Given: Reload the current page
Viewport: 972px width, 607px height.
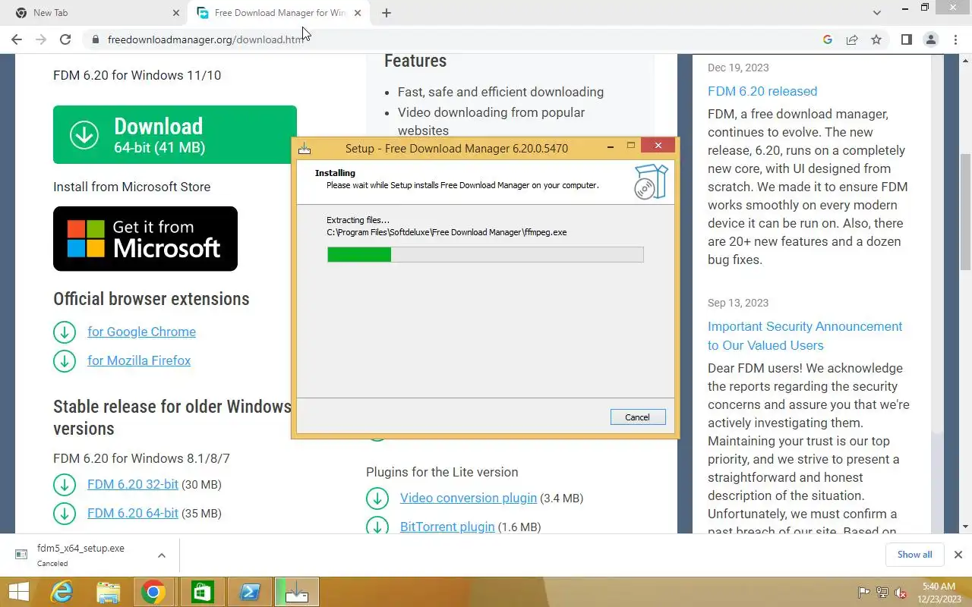Looking at the screenshot, I should pos(65,39).
